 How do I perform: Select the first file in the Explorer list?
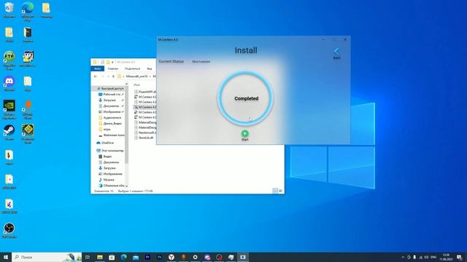click(x=145, y=92)
